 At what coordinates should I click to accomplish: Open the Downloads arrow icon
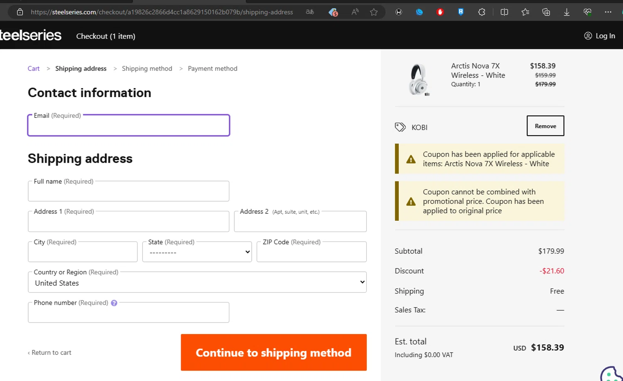[x=567, y=12]
